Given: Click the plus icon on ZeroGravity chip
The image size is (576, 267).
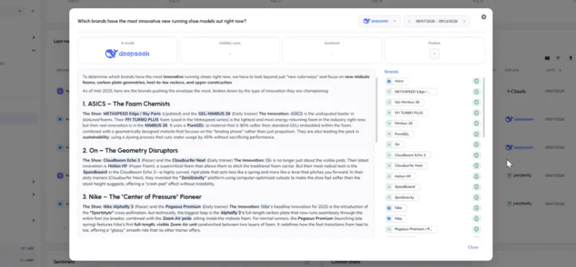Looking at the screenshot, I should point(389,197).
